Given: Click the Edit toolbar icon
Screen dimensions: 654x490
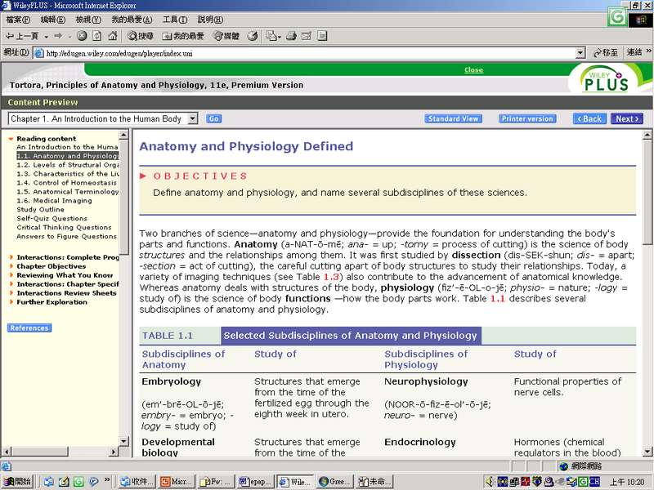Looking at the screenshot, I should pos(307,36).
